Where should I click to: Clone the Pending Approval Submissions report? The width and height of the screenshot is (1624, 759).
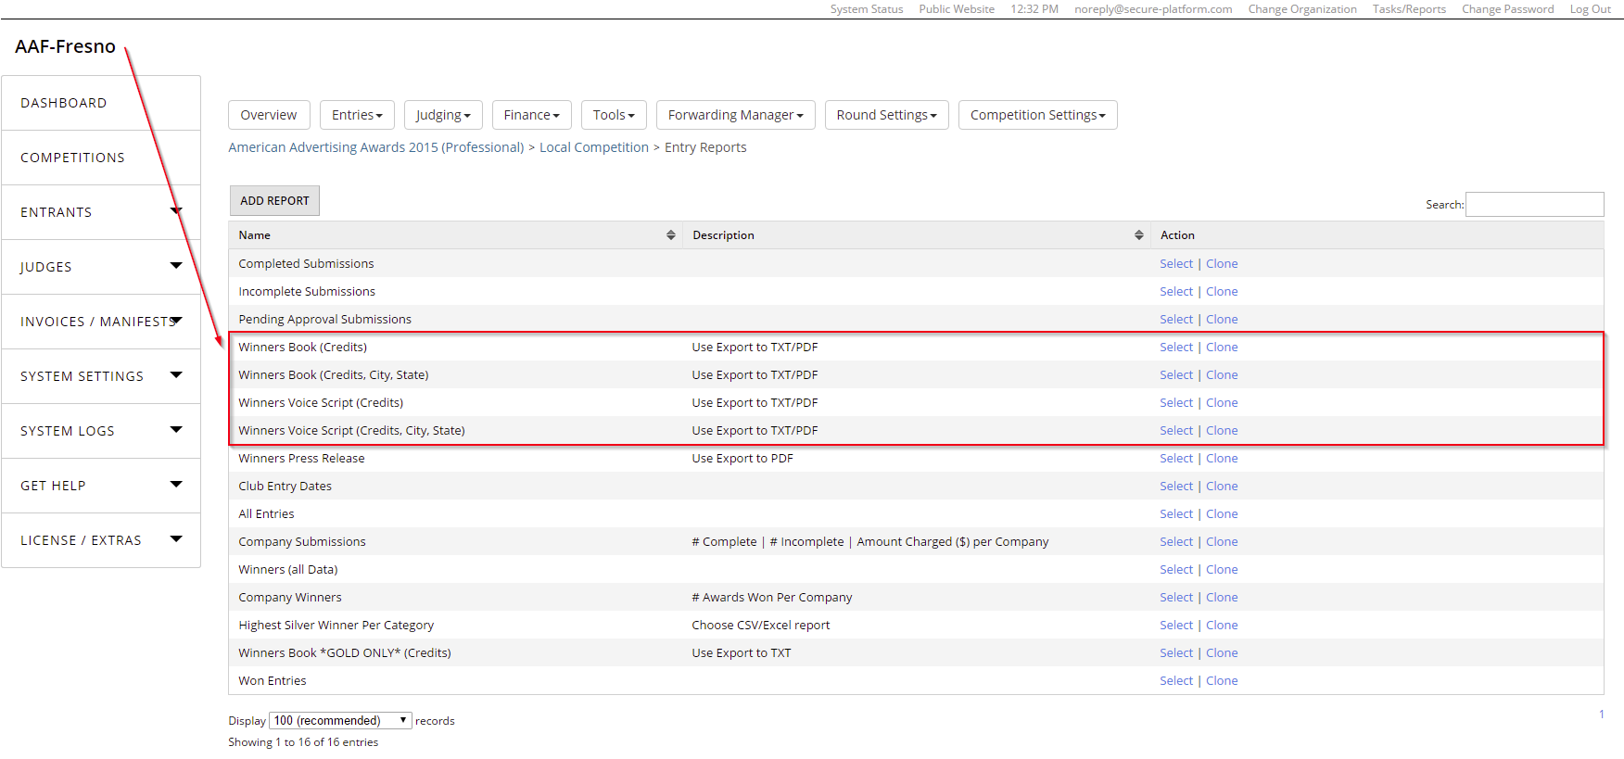(x=1222, y=320)
